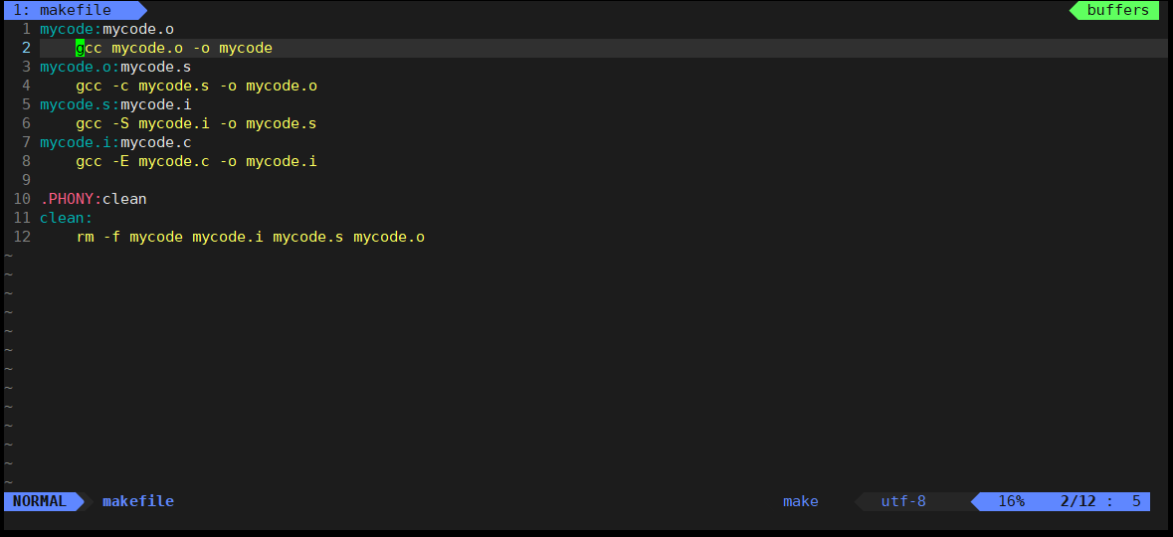Click the '-E' flag on line 8
This screenshot has height=537, width=1173.
(120, 161)
